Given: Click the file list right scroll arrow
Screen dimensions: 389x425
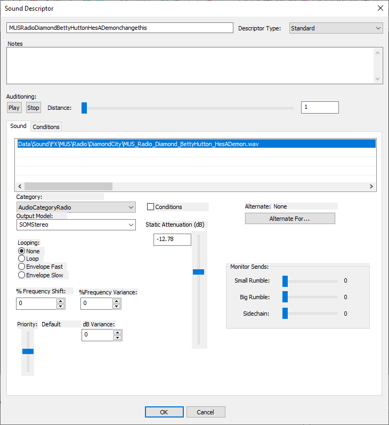Looking at the screenshot, I should (x=371, y=187).
